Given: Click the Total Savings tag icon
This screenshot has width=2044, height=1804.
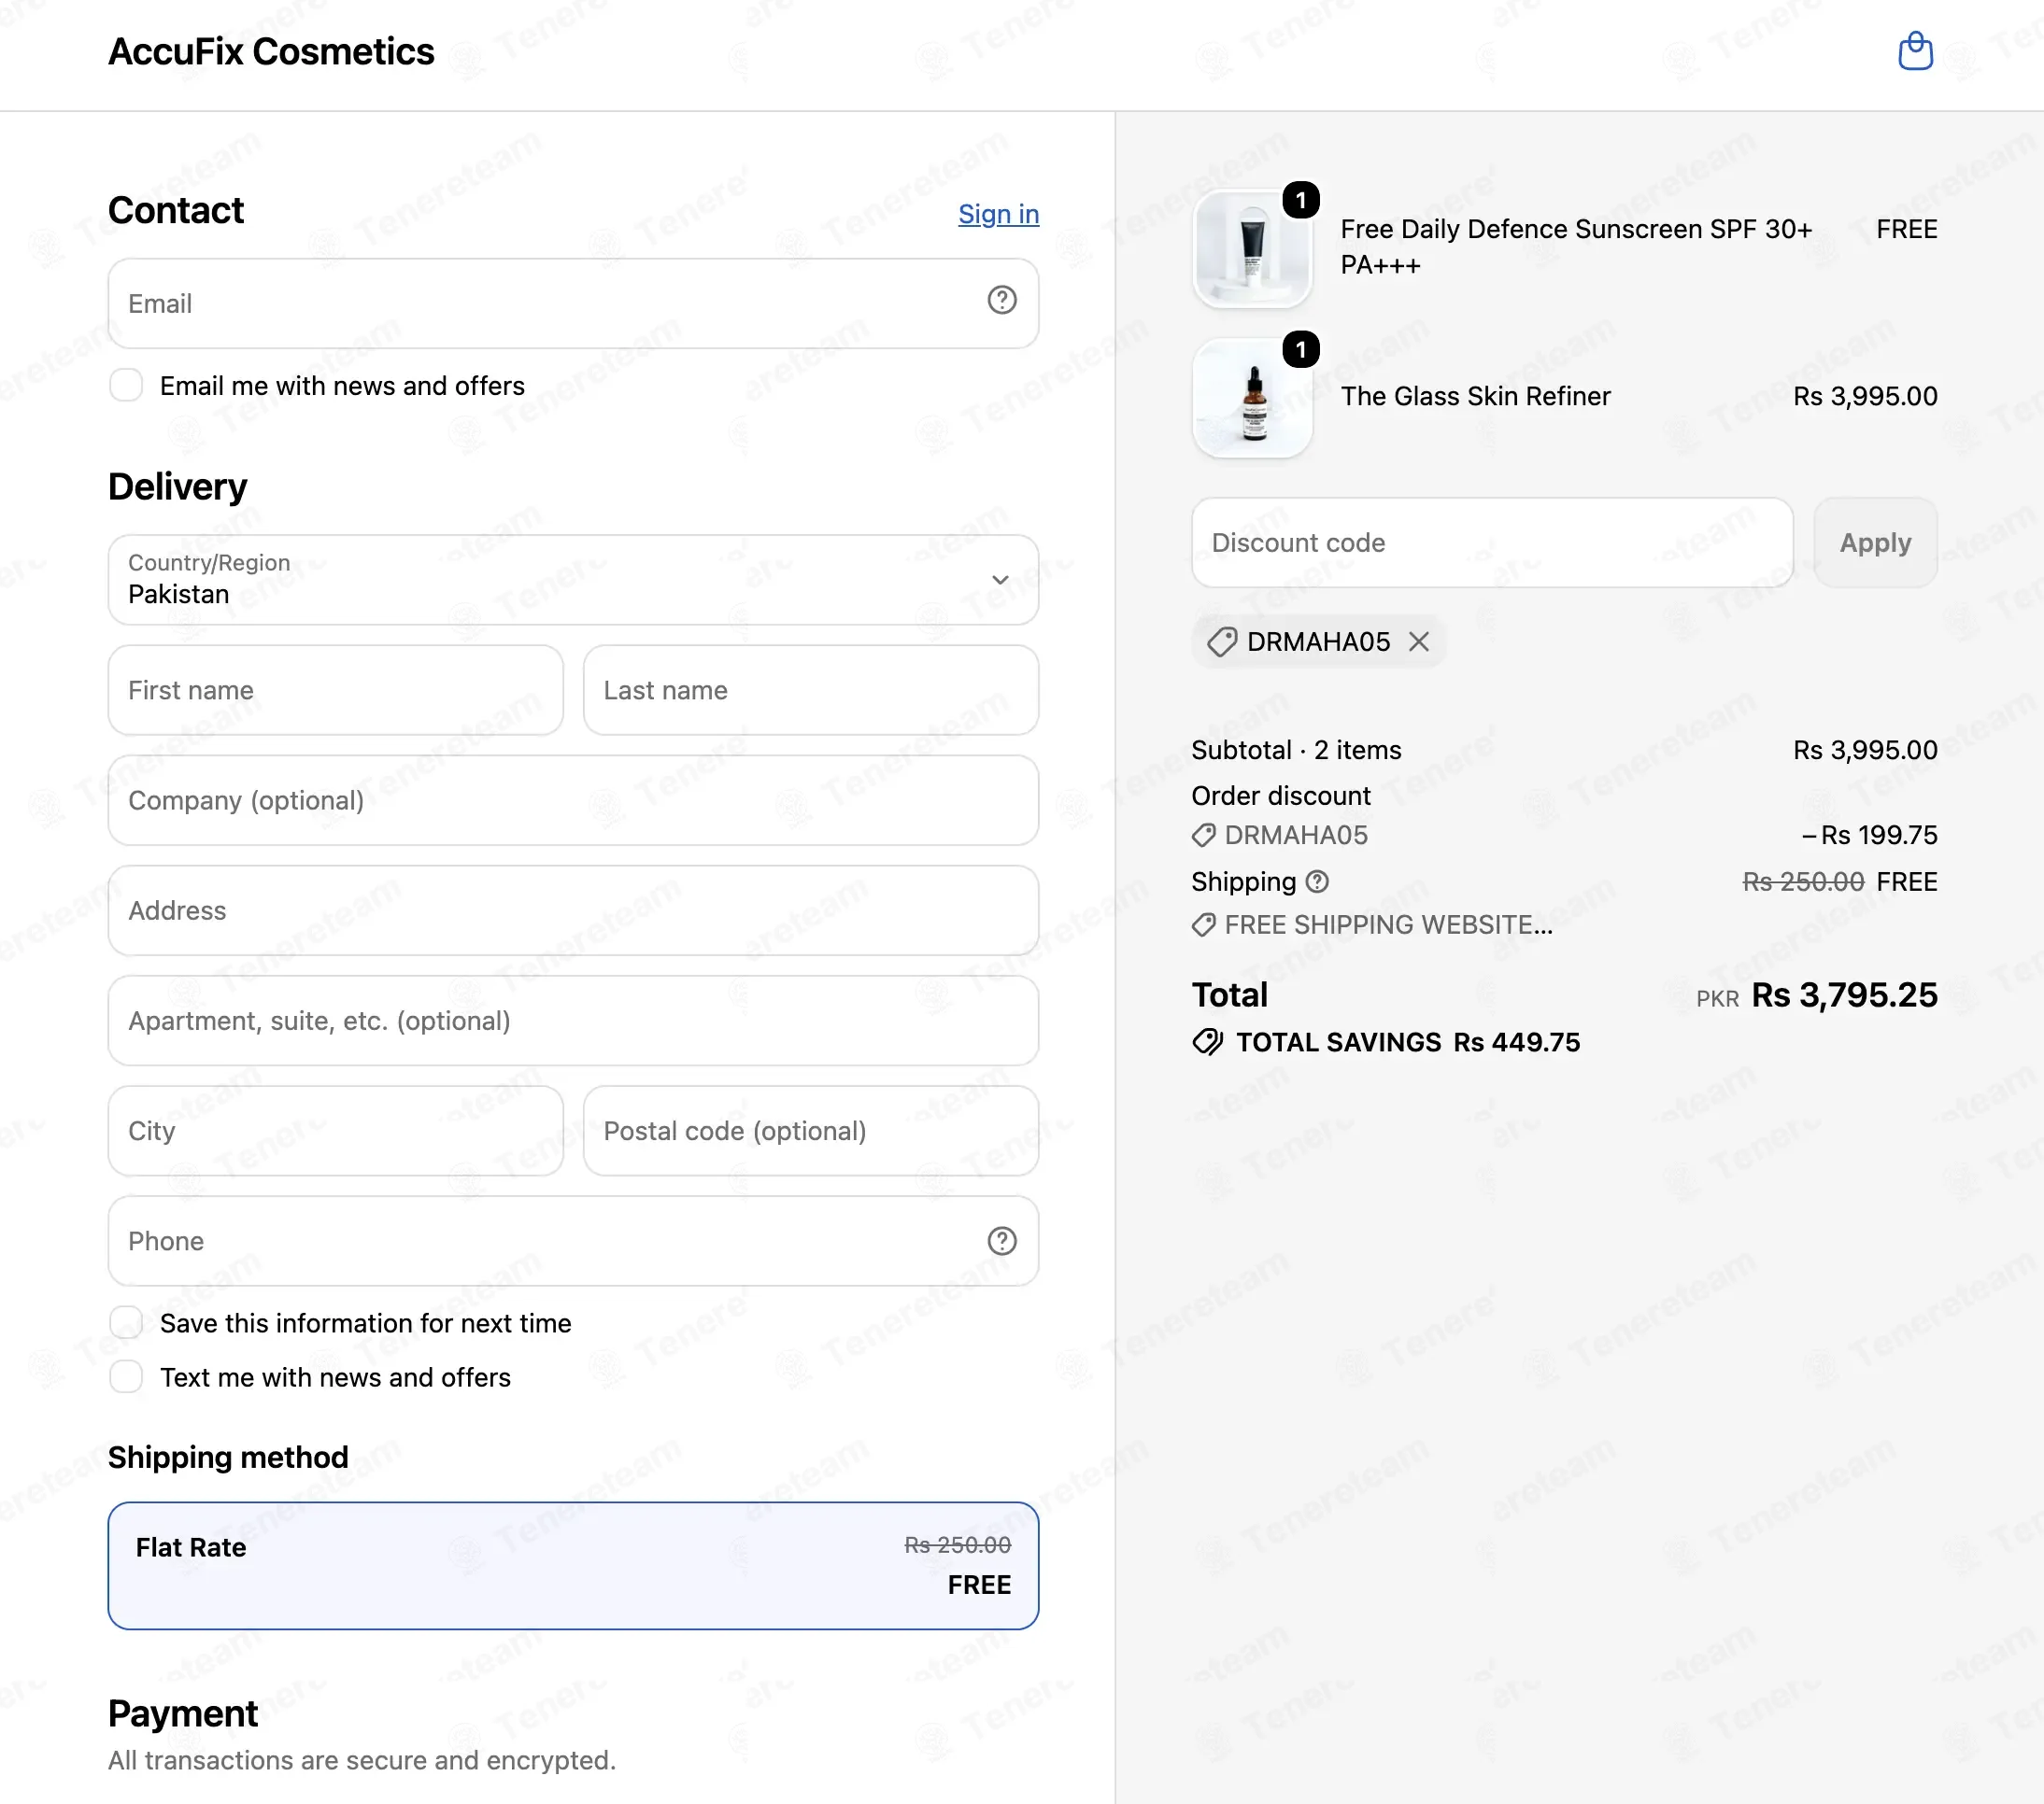Looking at the screenshot, I should click(x=1208, y=1042).
